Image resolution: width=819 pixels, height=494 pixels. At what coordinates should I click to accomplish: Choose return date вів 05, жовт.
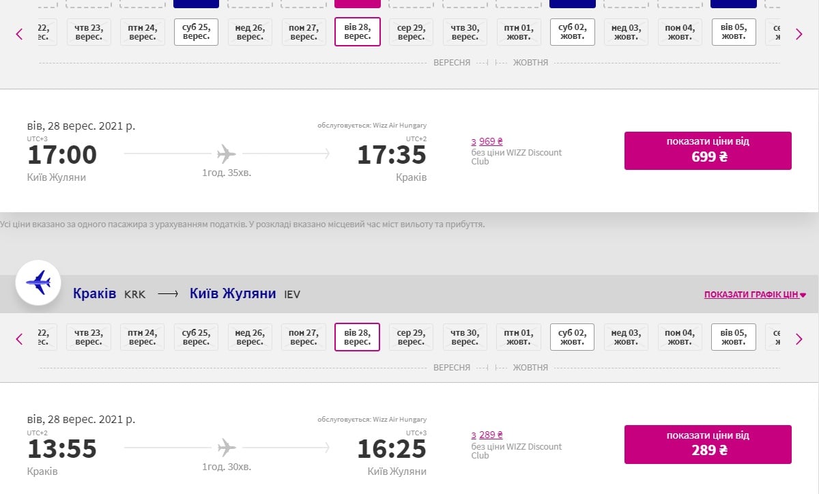(x=734, y=337)
